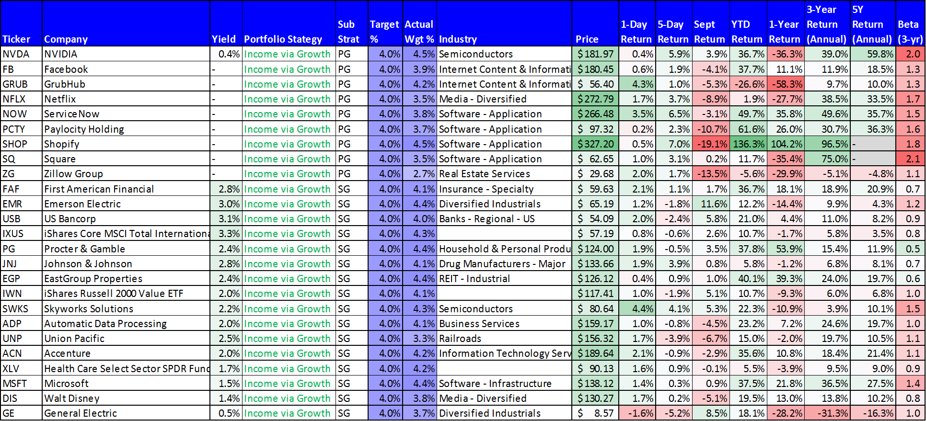This screenshot has width=926, height=421.
Task: Select the Company column header
Action: tap(126, 23)
